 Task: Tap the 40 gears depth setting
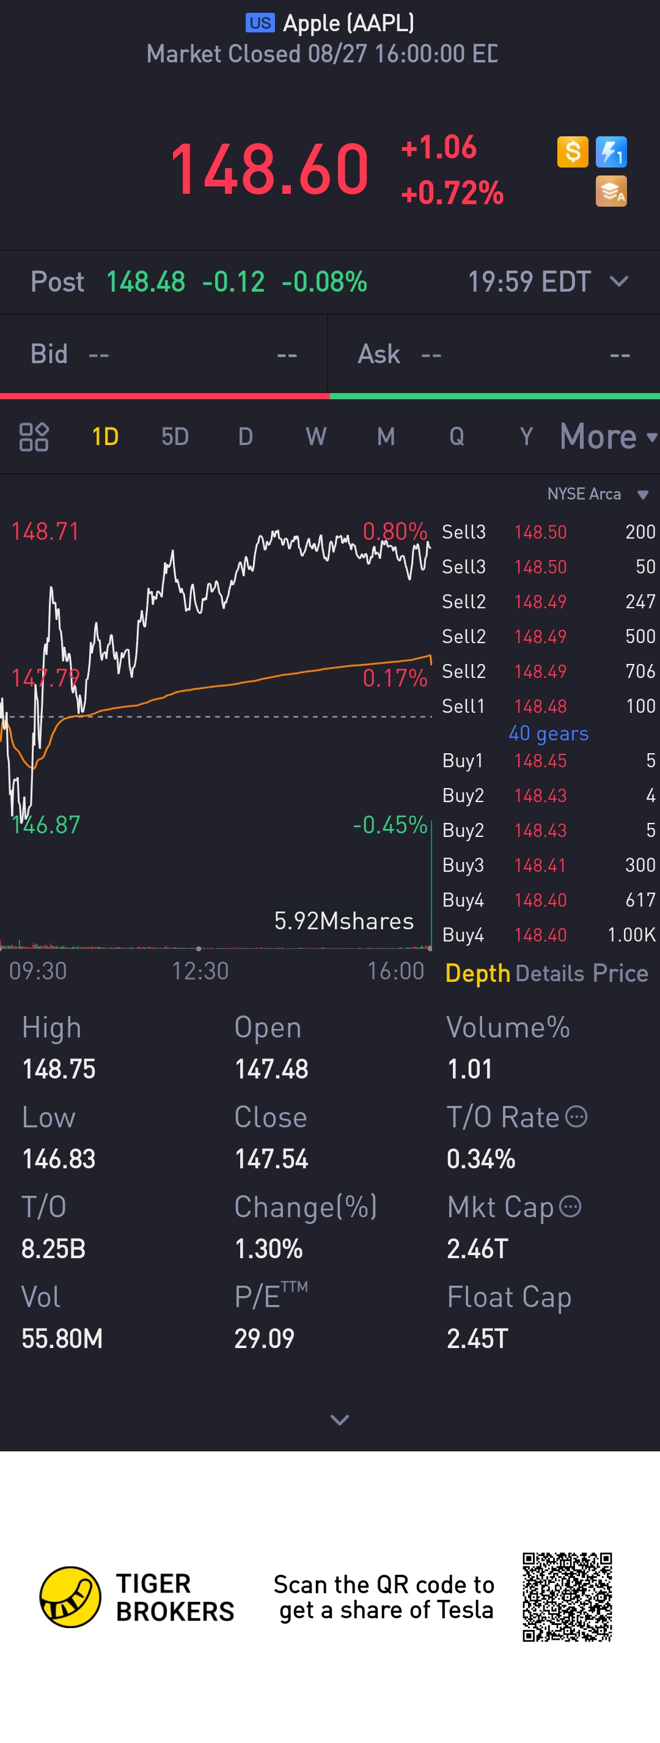click(548, 734)
